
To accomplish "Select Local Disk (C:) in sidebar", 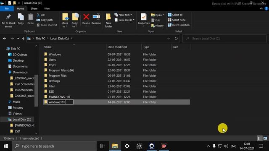I will pyautogui.click(x=22, y=120).
